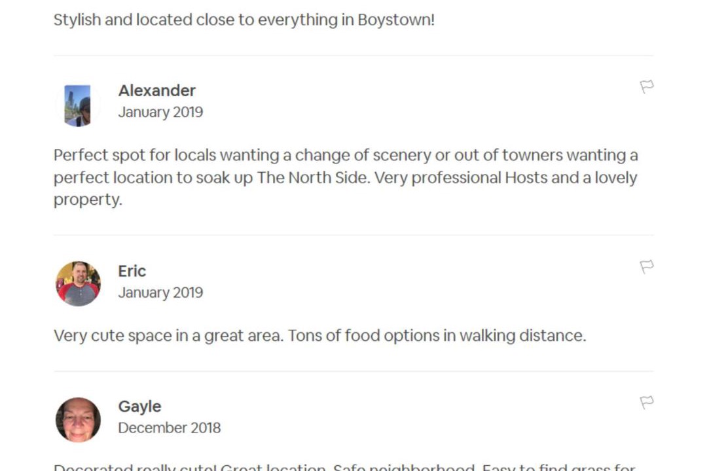Screen dimensions: 707x471
Task: Click the word 'property.' ending Alexander's review
Action: [88, 200]
